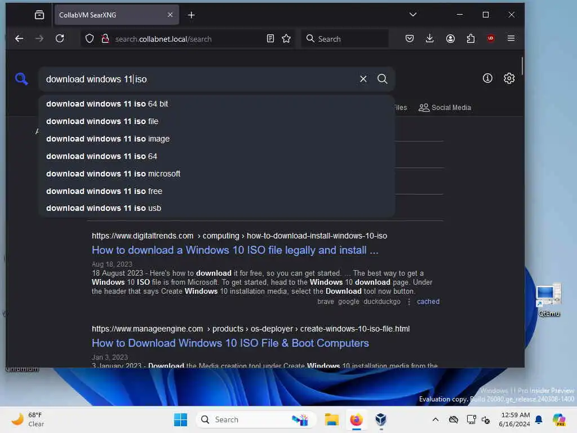Go back to previous page
The width and height of the screenshot is (577, 433).
point(19,39)
